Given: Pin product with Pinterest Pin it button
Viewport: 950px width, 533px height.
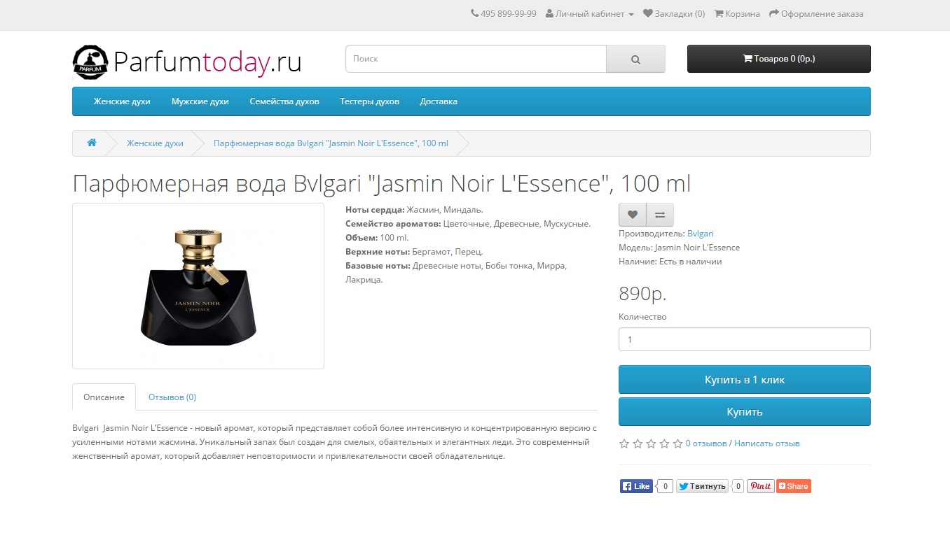Looking at the screenshot, I should pyautogui.click(x=760, y=486).
